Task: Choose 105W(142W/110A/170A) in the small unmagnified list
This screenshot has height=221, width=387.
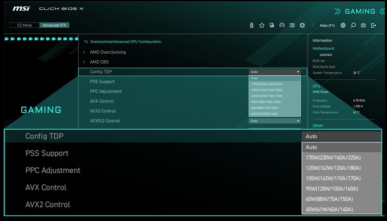Action: pyautogui.click(x=275, y=96)
